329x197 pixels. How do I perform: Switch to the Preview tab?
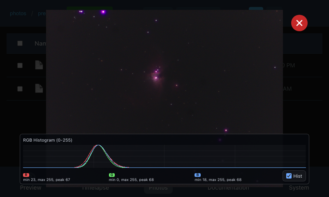tap(31, 188)
